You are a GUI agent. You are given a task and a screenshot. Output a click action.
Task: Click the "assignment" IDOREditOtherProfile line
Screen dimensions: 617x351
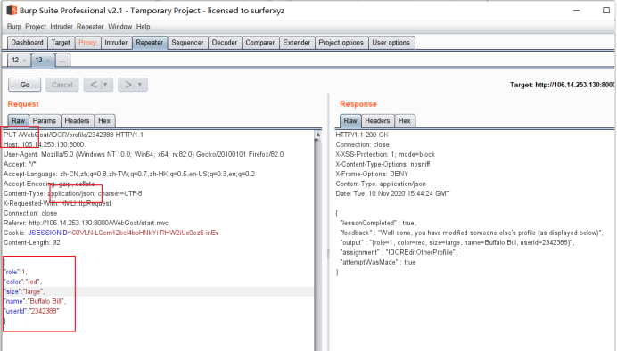pyautogui.click(x=400, y=252)
